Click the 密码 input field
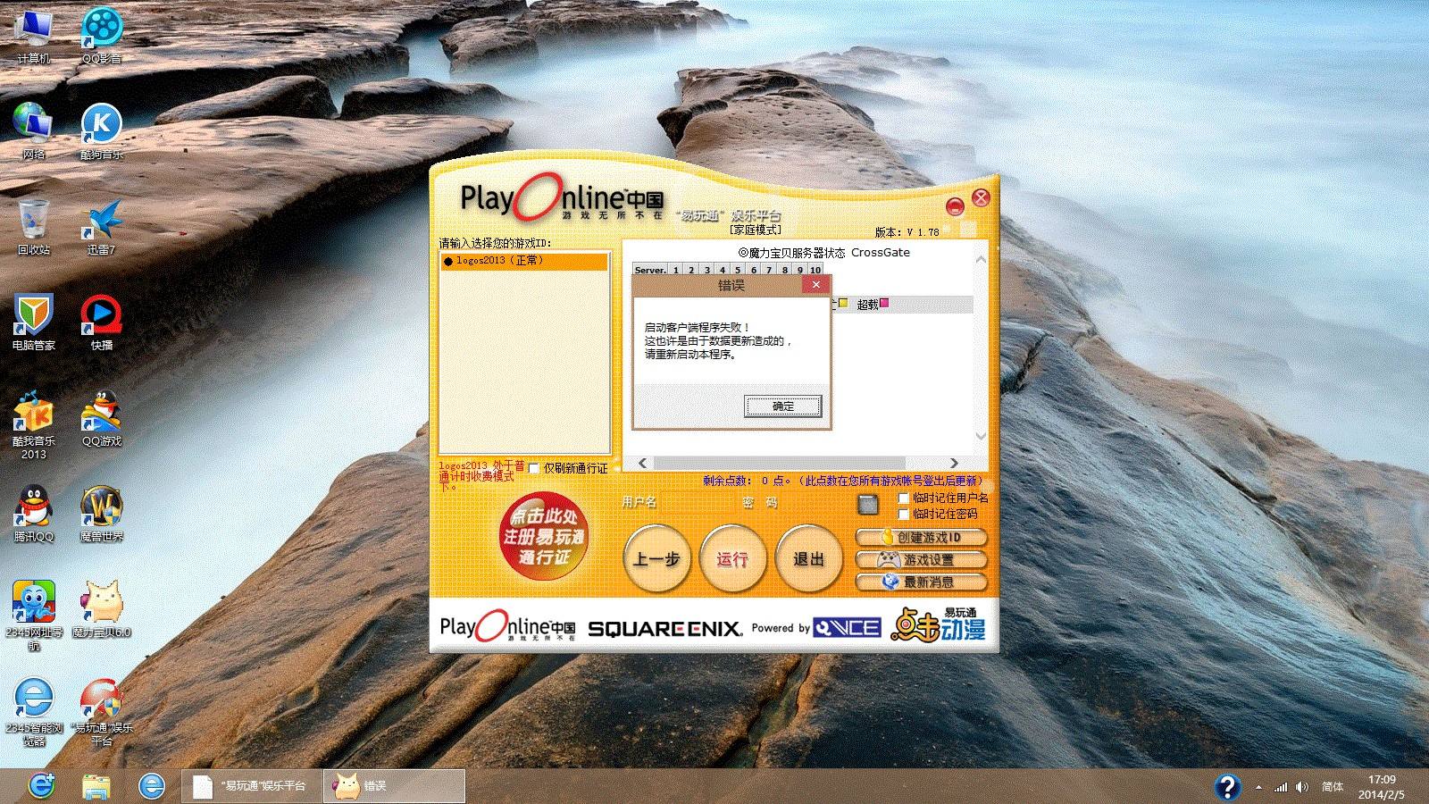 816,503
